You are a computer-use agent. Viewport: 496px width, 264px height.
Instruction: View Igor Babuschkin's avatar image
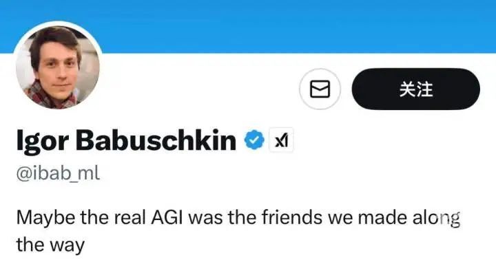click(x=58, y=67)
